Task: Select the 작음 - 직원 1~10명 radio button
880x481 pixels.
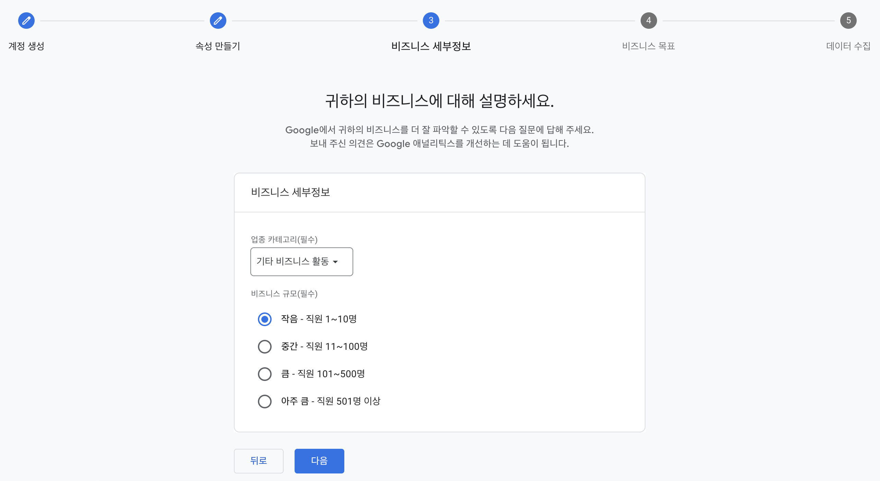Action: click(264, 319)
